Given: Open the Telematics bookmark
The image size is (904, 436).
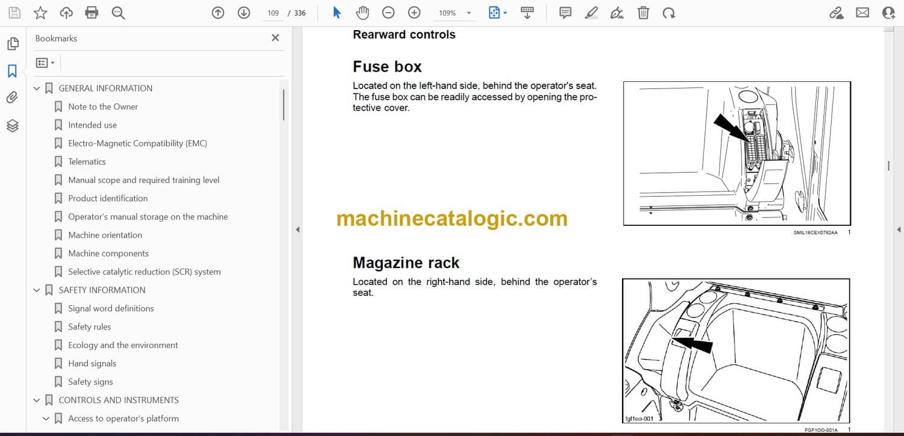Looking at the screenshot, I should pyautogui.click(x=87, y=161).
